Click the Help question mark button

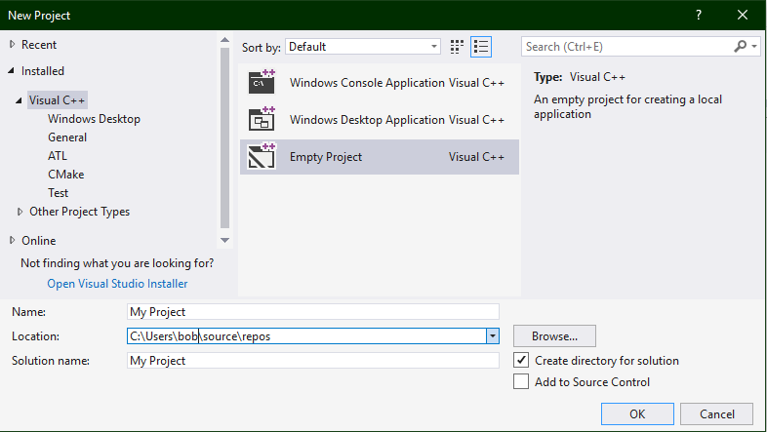click(699, 16)
